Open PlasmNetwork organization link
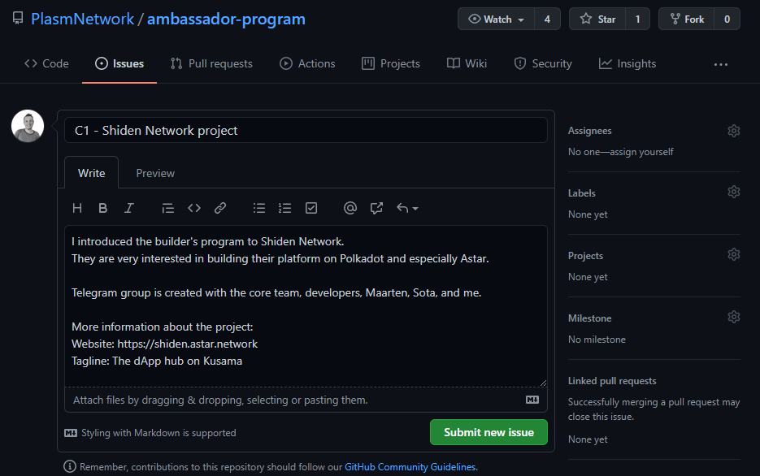Image resolution: width=760 pixels, height=476 pixels. tap(82, 19)
